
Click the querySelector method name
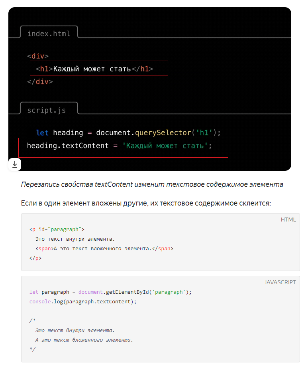(163, 133)
